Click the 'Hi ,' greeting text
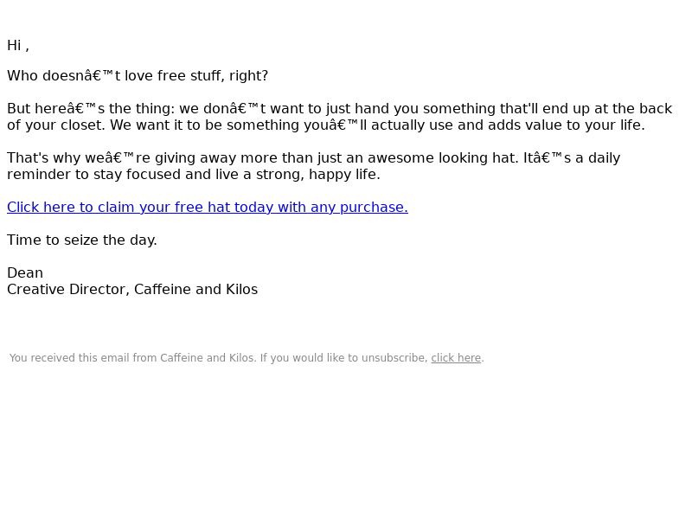 (18, 46)
